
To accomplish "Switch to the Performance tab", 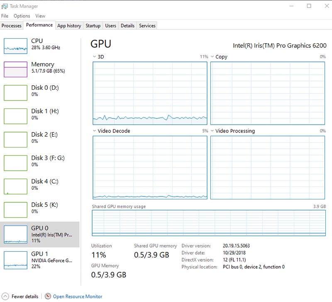I will (39, 25).
